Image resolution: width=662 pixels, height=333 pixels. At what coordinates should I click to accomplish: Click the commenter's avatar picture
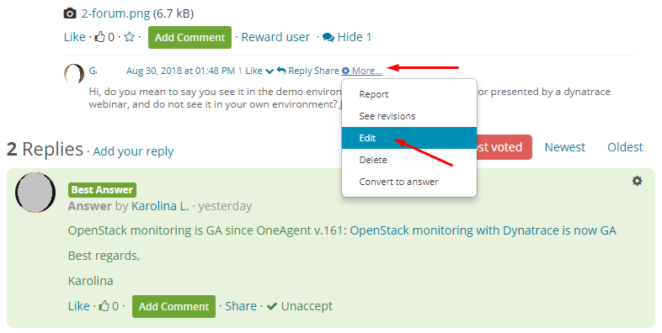[74, 74]
